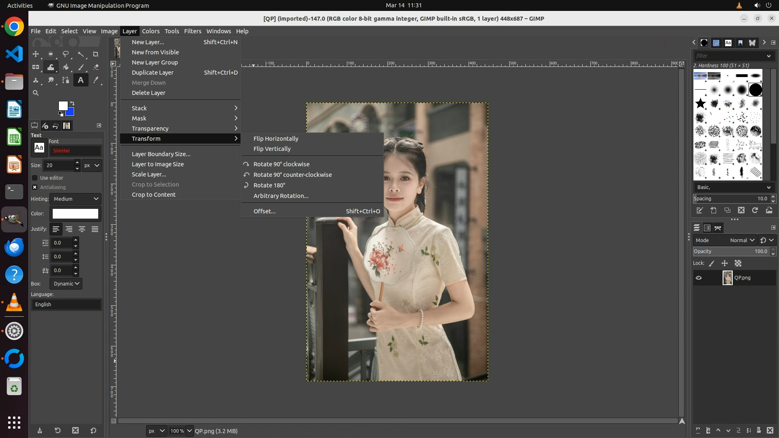The height and width of the screenshot is (438, 779).
Task: Select the Bucket Fill tool
Action: (x=66, y=67)
